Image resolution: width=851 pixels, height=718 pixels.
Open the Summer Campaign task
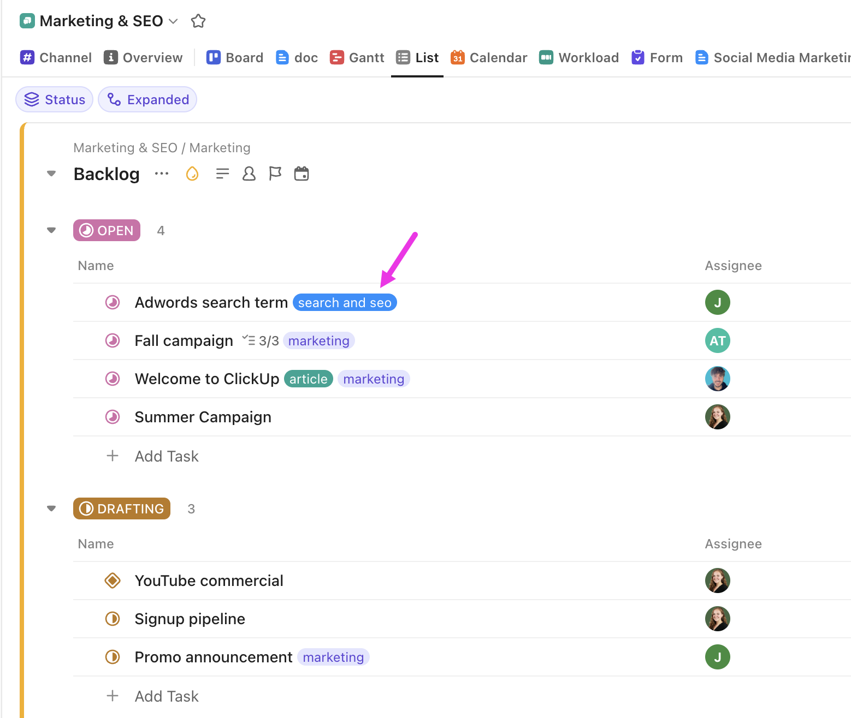pyautogui.click(x=203, y=417)
